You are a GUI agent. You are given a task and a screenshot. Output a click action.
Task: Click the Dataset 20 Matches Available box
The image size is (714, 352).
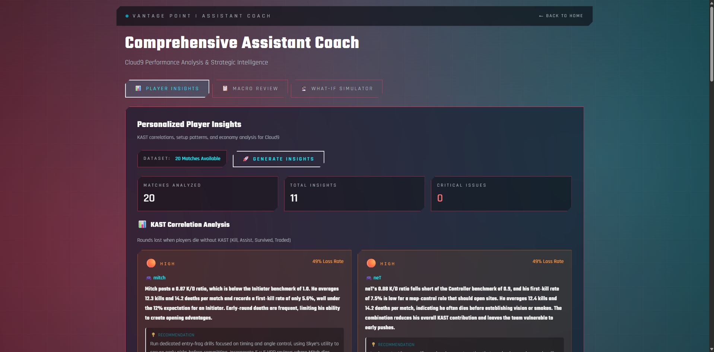click(182, 159)
